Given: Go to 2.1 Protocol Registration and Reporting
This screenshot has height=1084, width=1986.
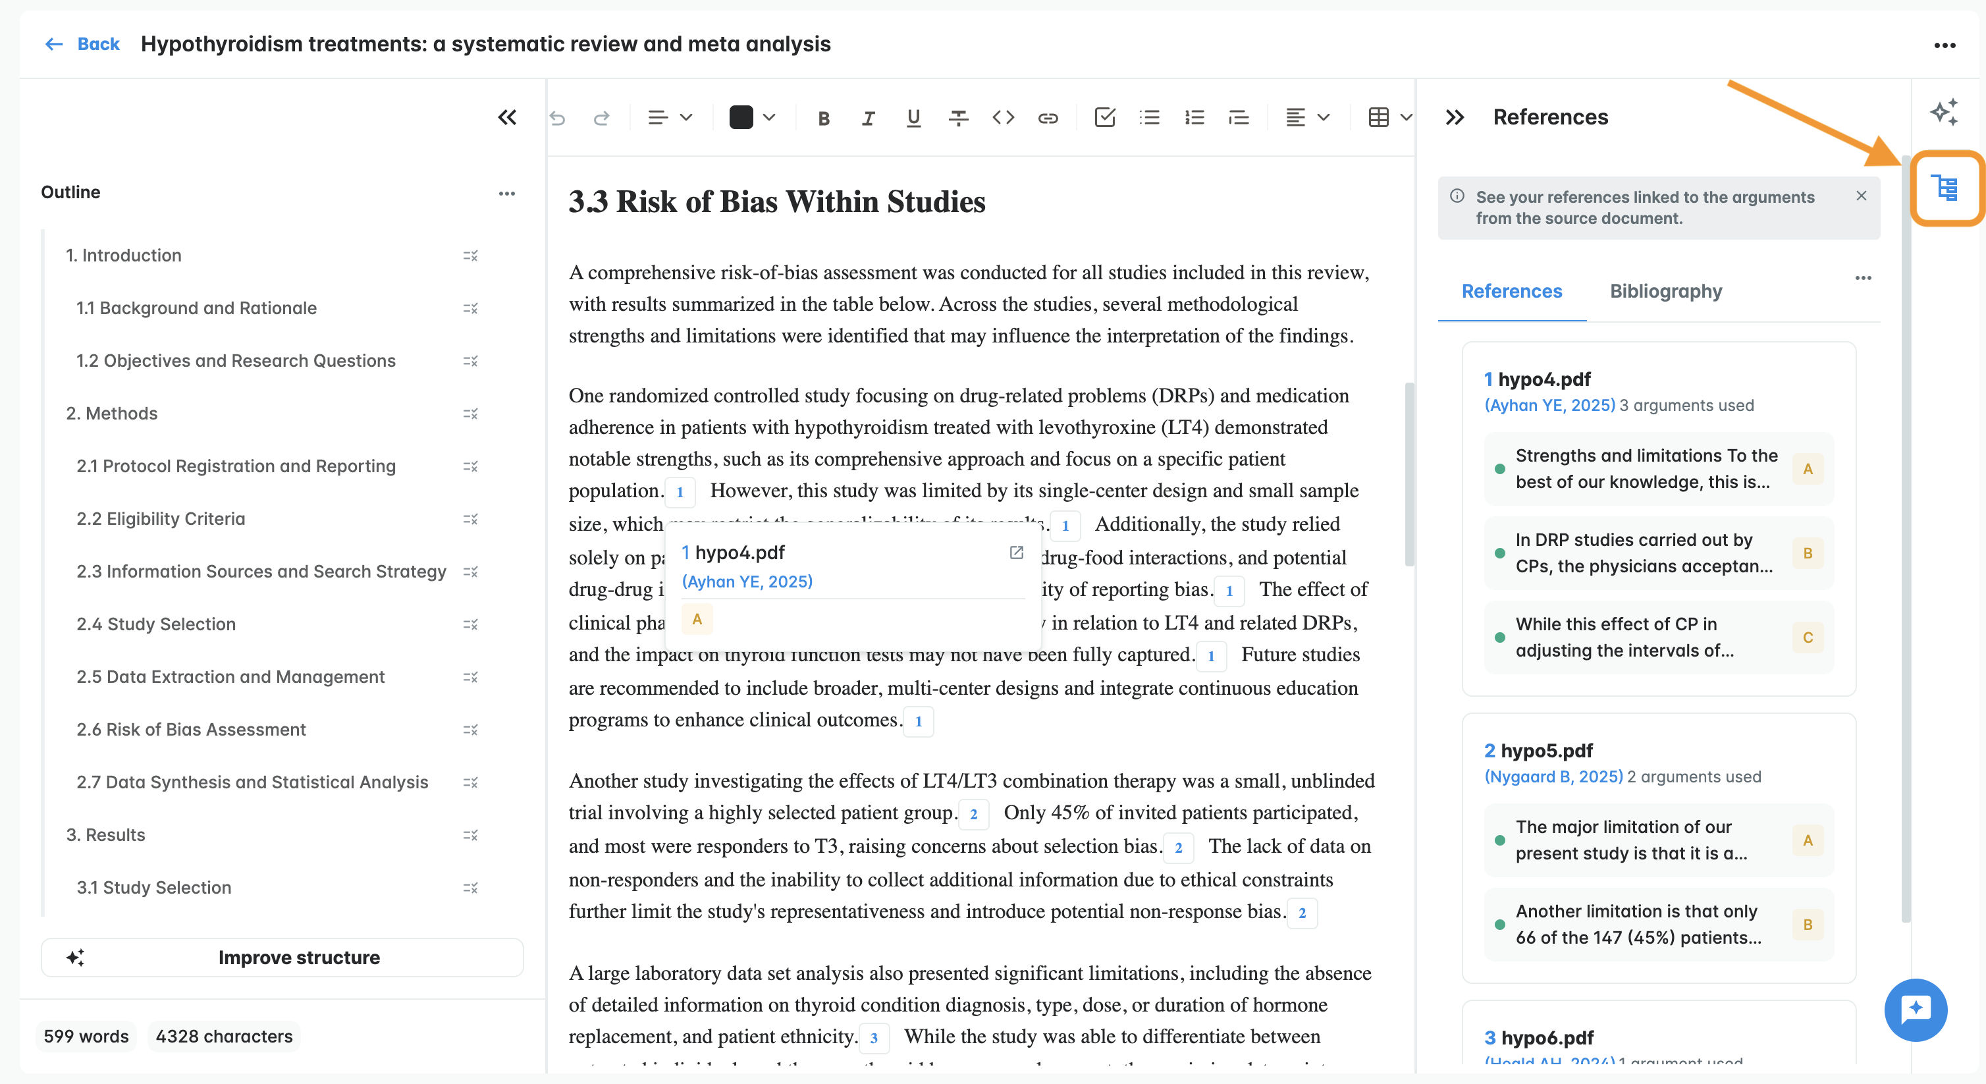Looking at the screenshot, I should pyautogui.click(x=236, y=466).
